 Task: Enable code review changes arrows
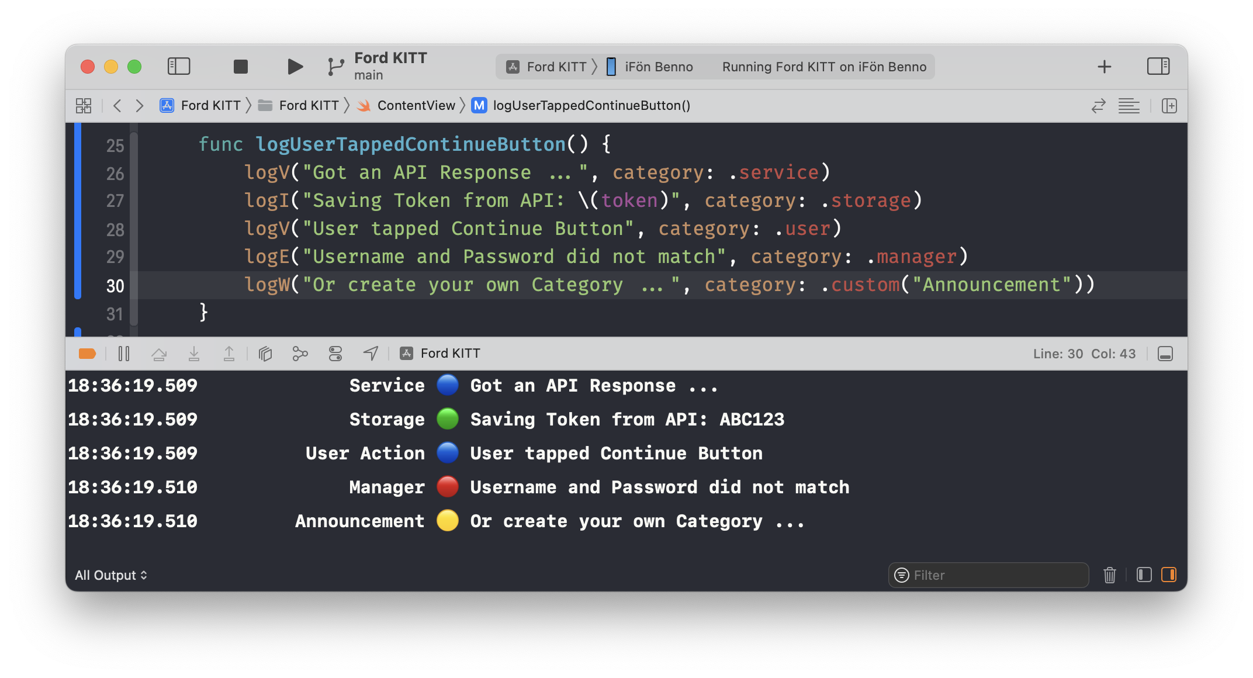coord(1099,106)
